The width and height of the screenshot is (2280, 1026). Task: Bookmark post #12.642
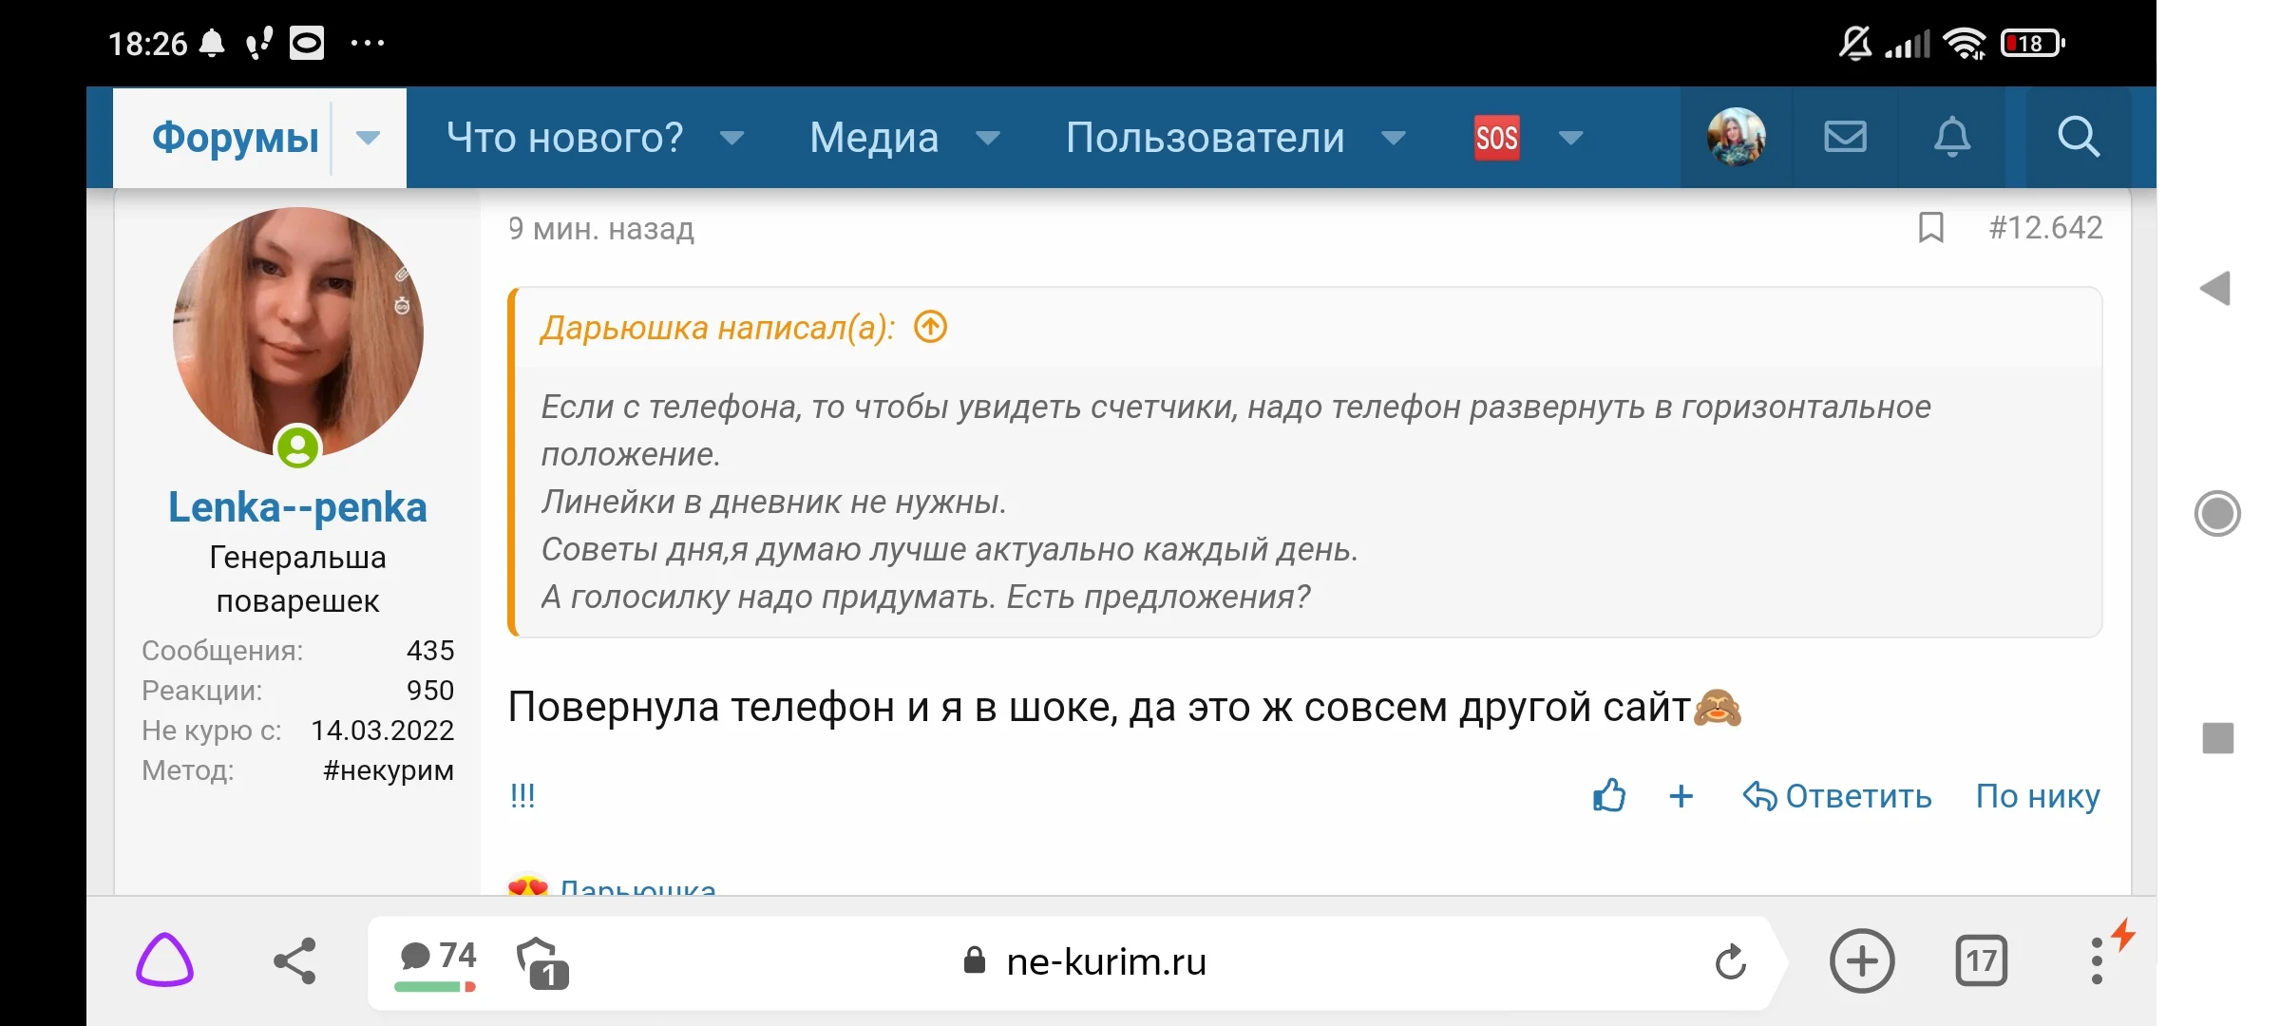1930,228
